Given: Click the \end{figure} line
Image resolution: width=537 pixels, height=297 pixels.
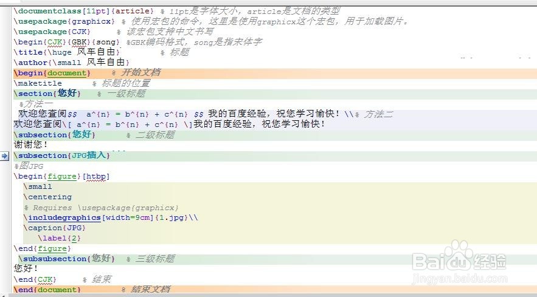Looking at the screenshot, I should coord(43,248).
